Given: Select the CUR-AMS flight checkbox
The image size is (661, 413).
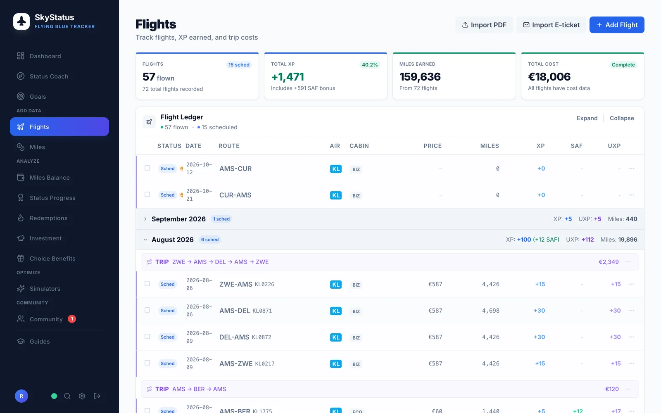Looking at the screenshot, I should (x=147, y=195).
